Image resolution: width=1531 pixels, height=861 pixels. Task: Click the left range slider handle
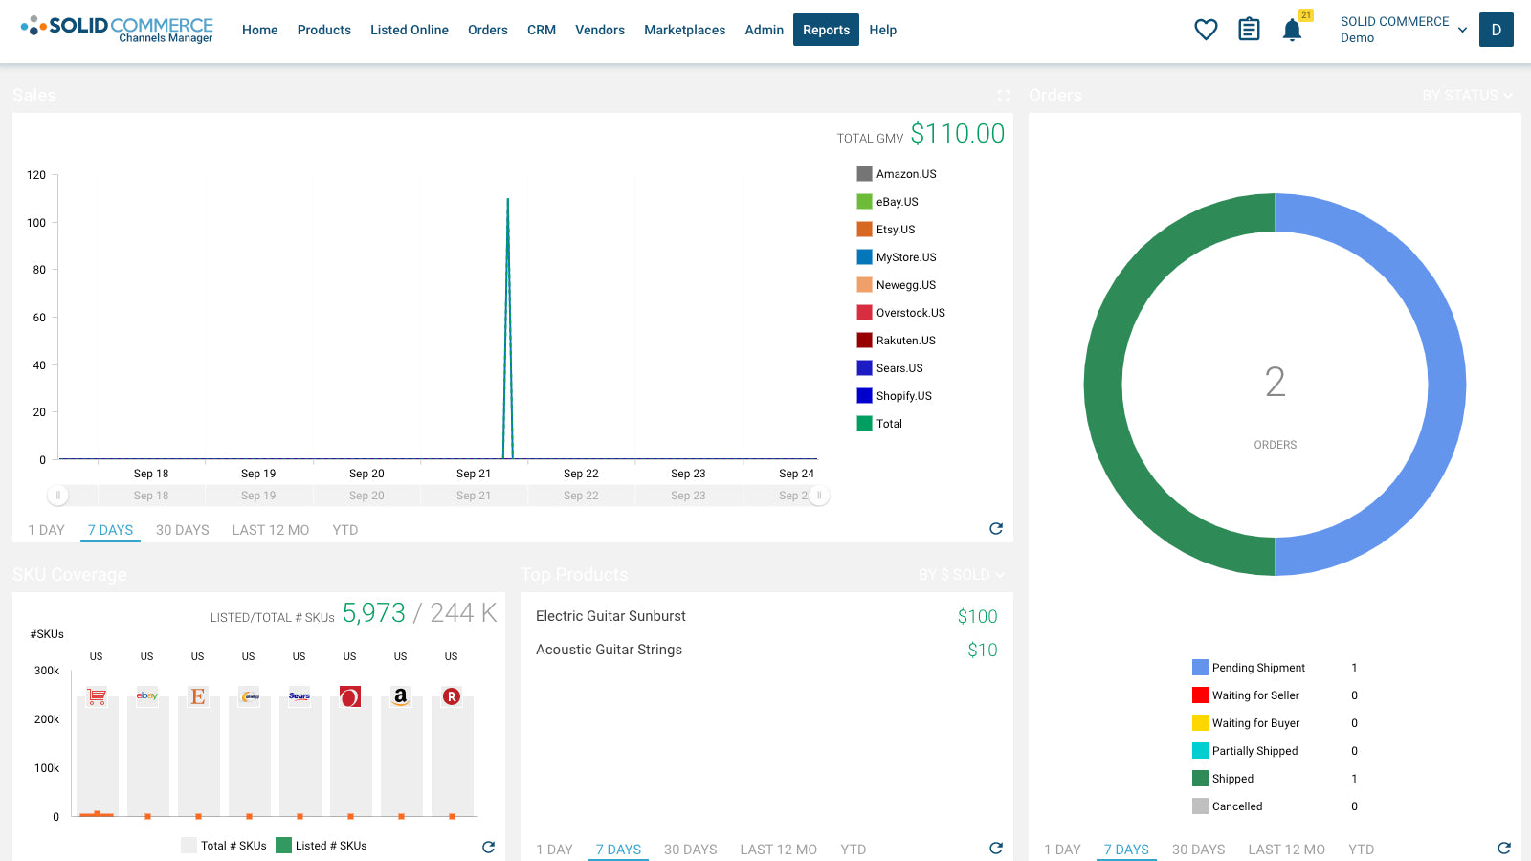coord(58,496)
